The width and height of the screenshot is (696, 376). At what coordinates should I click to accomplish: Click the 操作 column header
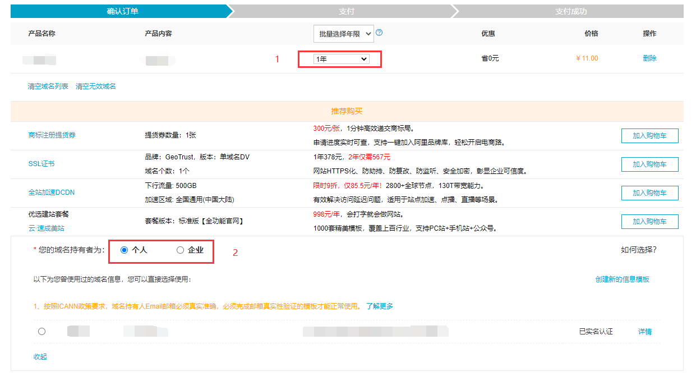[x=649, y=34]
